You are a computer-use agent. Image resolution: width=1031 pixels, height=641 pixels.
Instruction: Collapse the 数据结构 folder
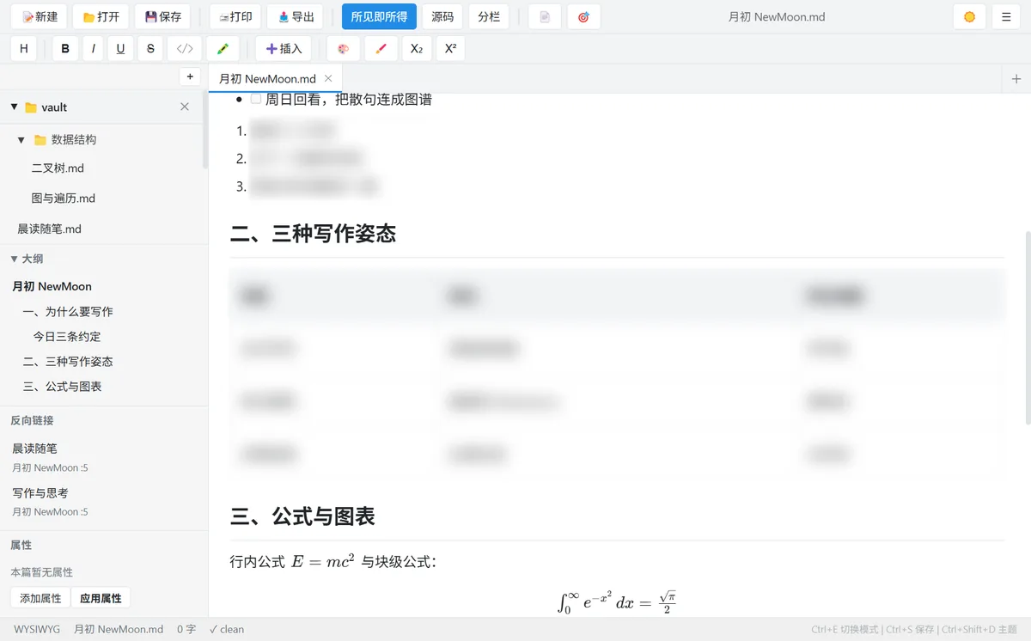coord(21,139)
